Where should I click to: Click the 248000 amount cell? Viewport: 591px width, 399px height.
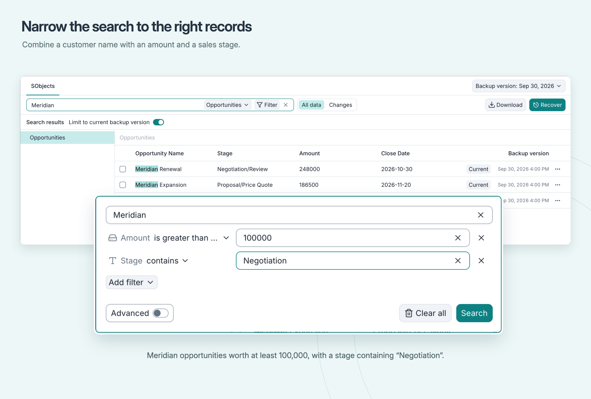coord(309,169)
